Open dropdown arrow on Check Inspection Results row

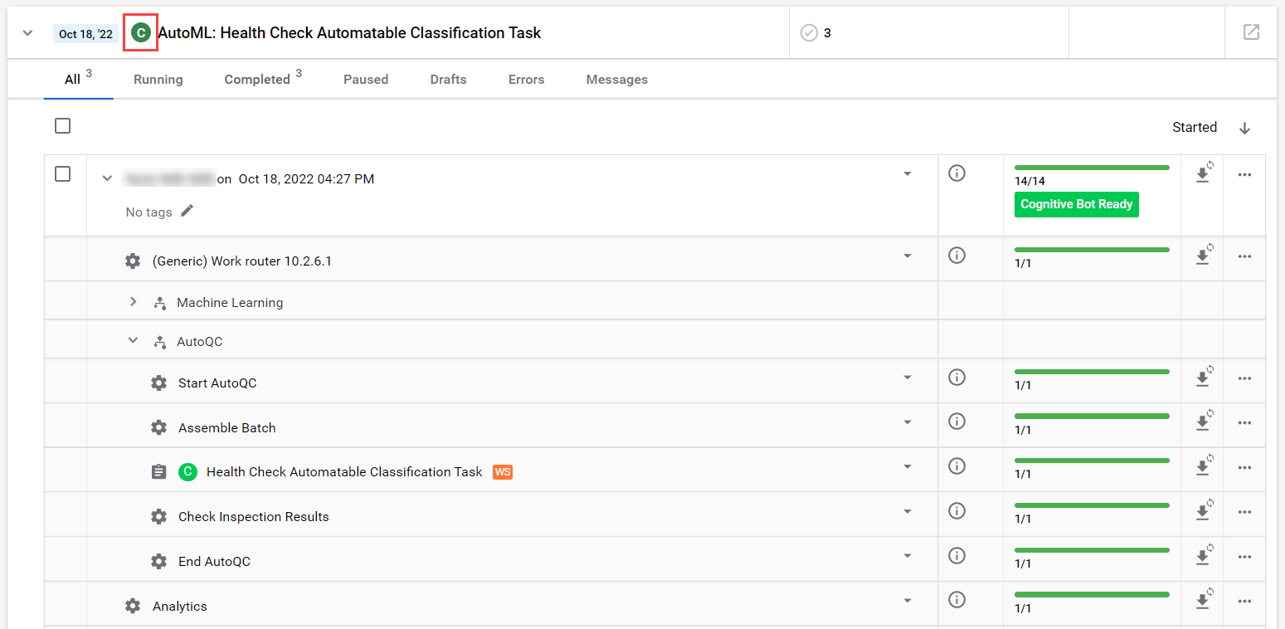click(x=907, y=510)
